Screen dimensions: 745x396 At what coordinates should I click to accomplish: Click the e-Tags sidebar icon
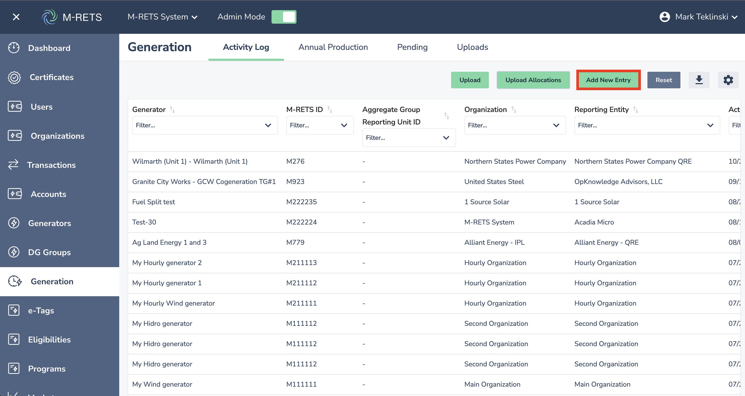14,310
